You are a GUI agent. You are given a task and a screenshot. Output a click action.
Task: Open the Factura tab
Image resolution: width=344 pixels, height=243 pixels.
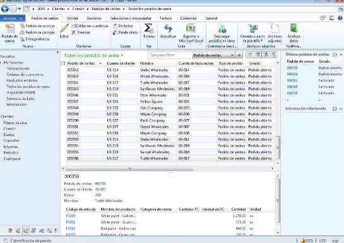click(x=166, y=18)
